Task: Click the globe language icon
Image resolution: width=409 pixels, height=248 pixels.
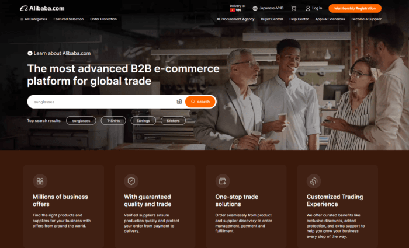Action: [255, 8]
